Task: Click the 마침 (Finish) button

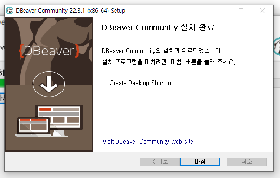Action: [200, 162]
